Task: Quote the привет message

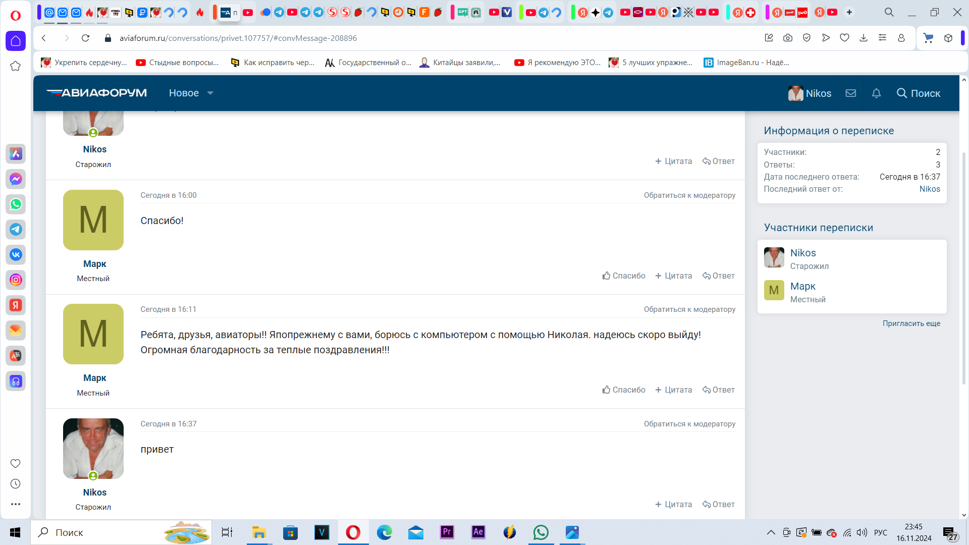Action: [x=673, y=504]
